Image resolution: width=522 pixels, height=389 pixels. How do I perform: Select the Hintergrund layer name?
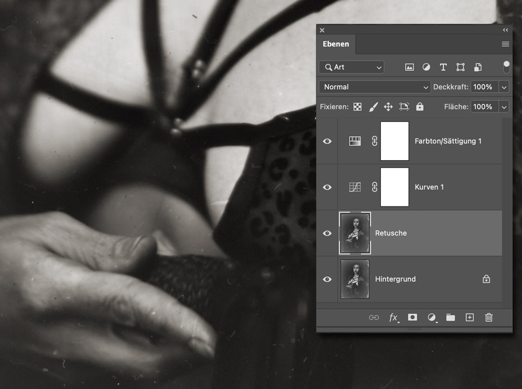[x=395, y=279]
